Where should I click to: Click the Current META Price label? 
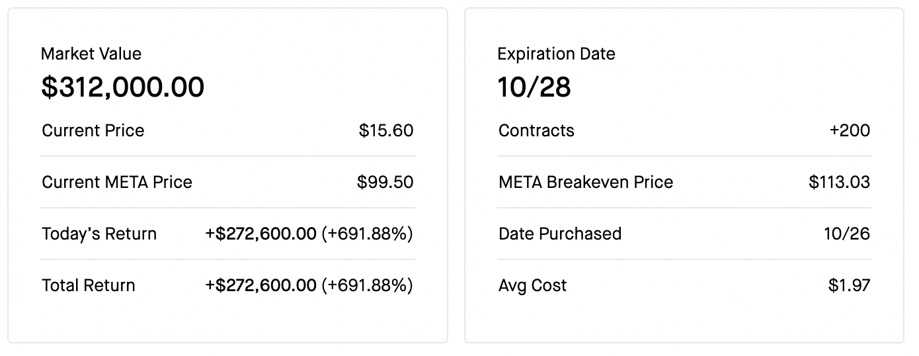[x=117, y=182]
